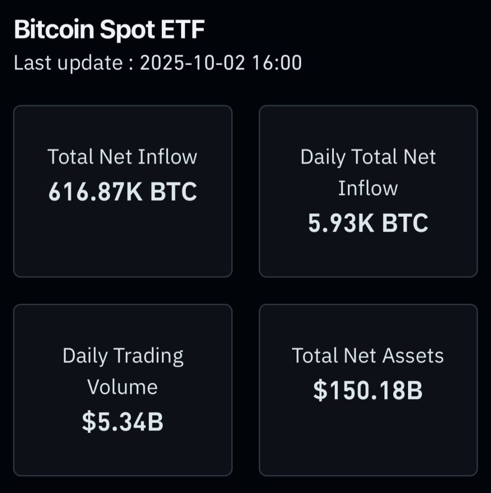Select the 5.93K BTC value
Image resolution: width=491 pixels, height=493 pixels.
pos(368,223)
